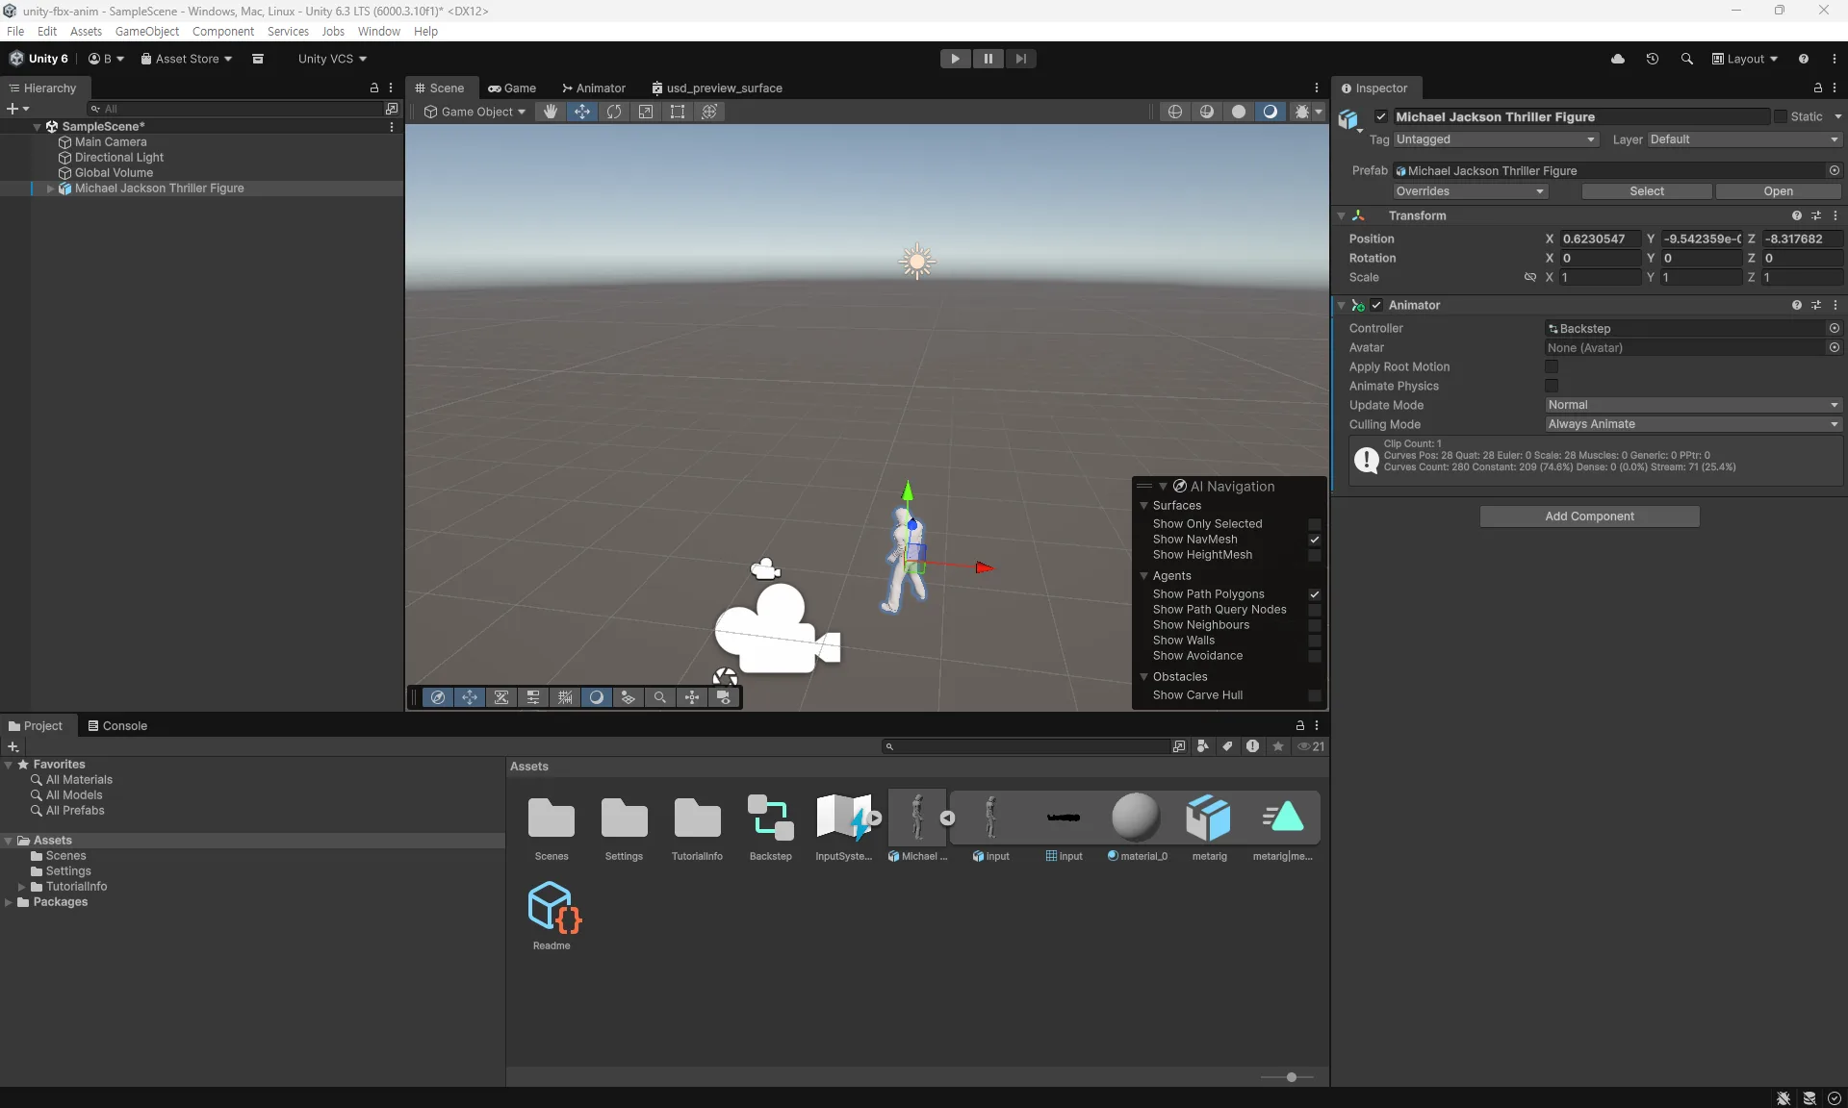Image resolution: width=1848 pixels, height=1108 pixels.
Task: Select the Hand view tool
Action: [x=551, y=112]
